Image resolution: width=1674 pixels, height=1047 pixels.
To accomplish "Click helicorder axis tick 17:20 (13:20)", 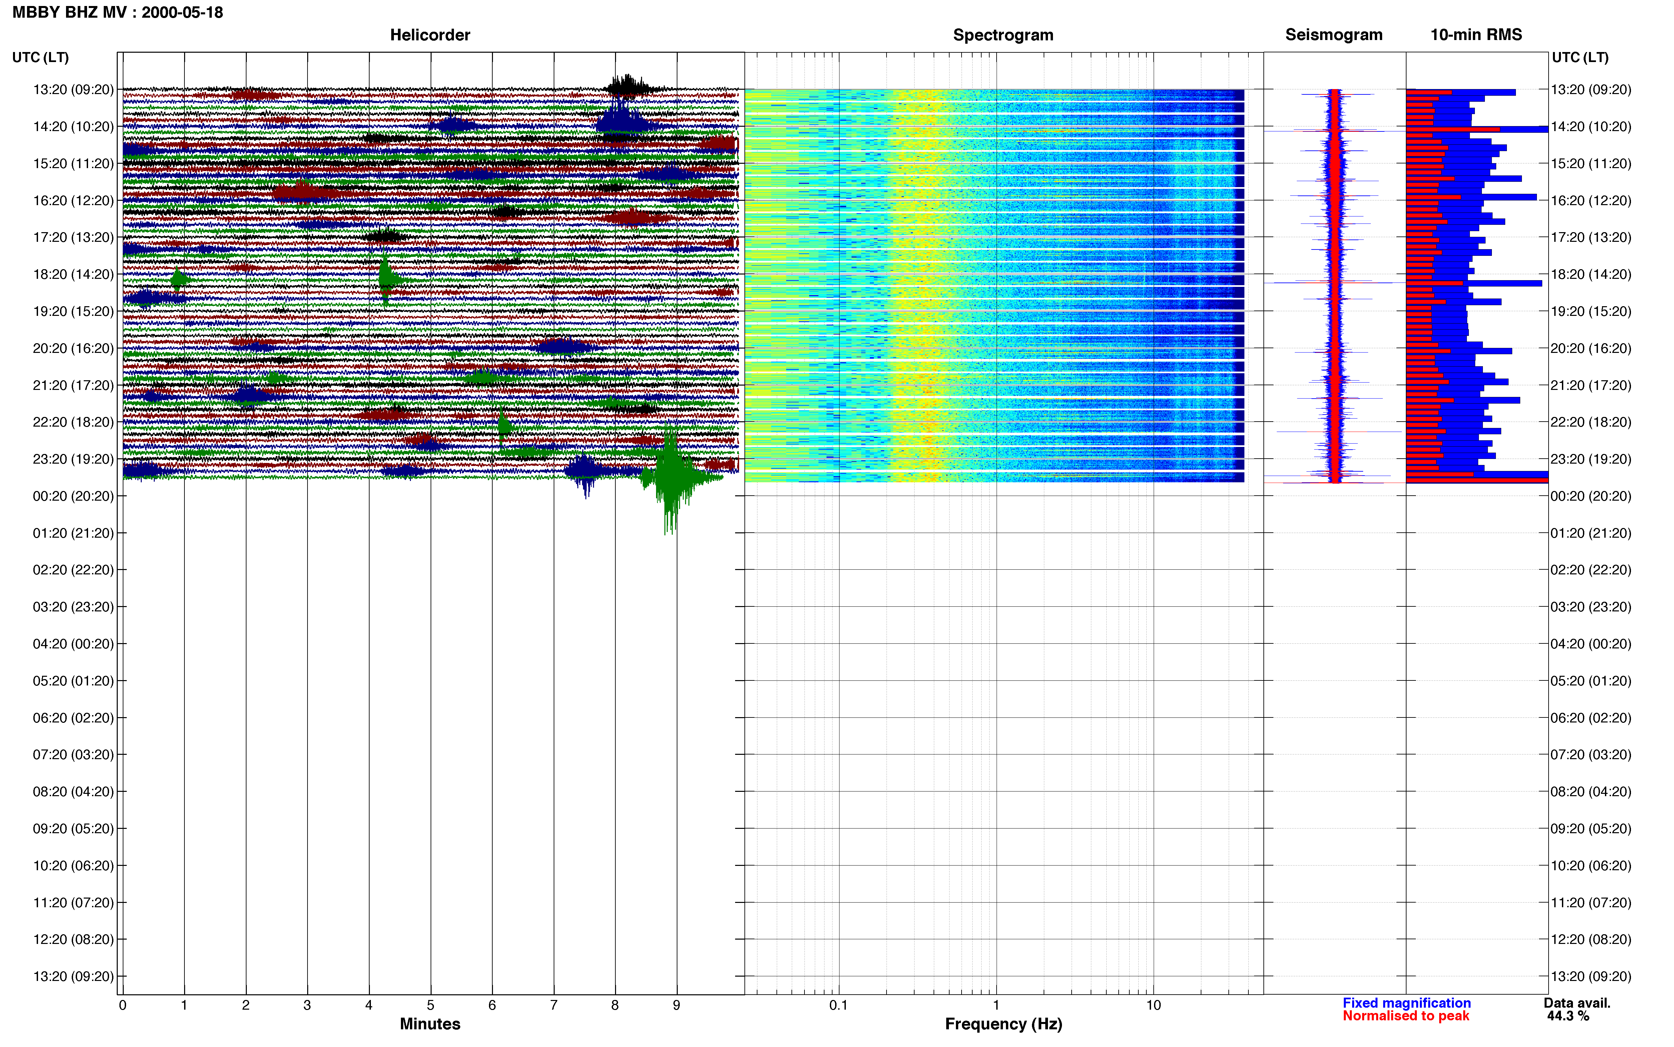I will pos(73,237).
